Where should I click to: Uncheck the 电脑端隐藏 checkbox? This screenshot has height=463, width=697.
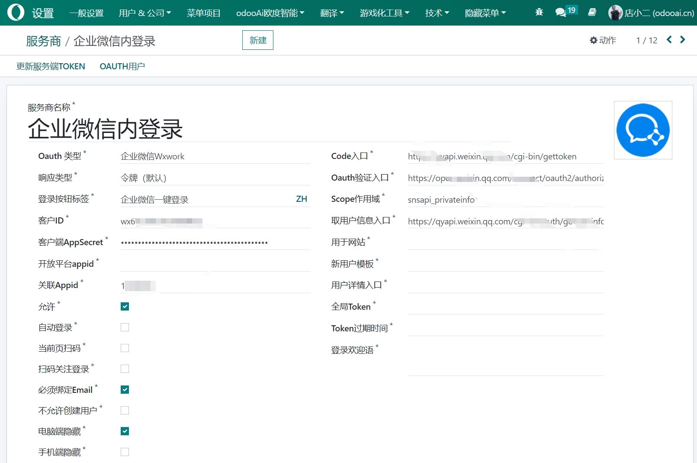(x=125, y=431)
